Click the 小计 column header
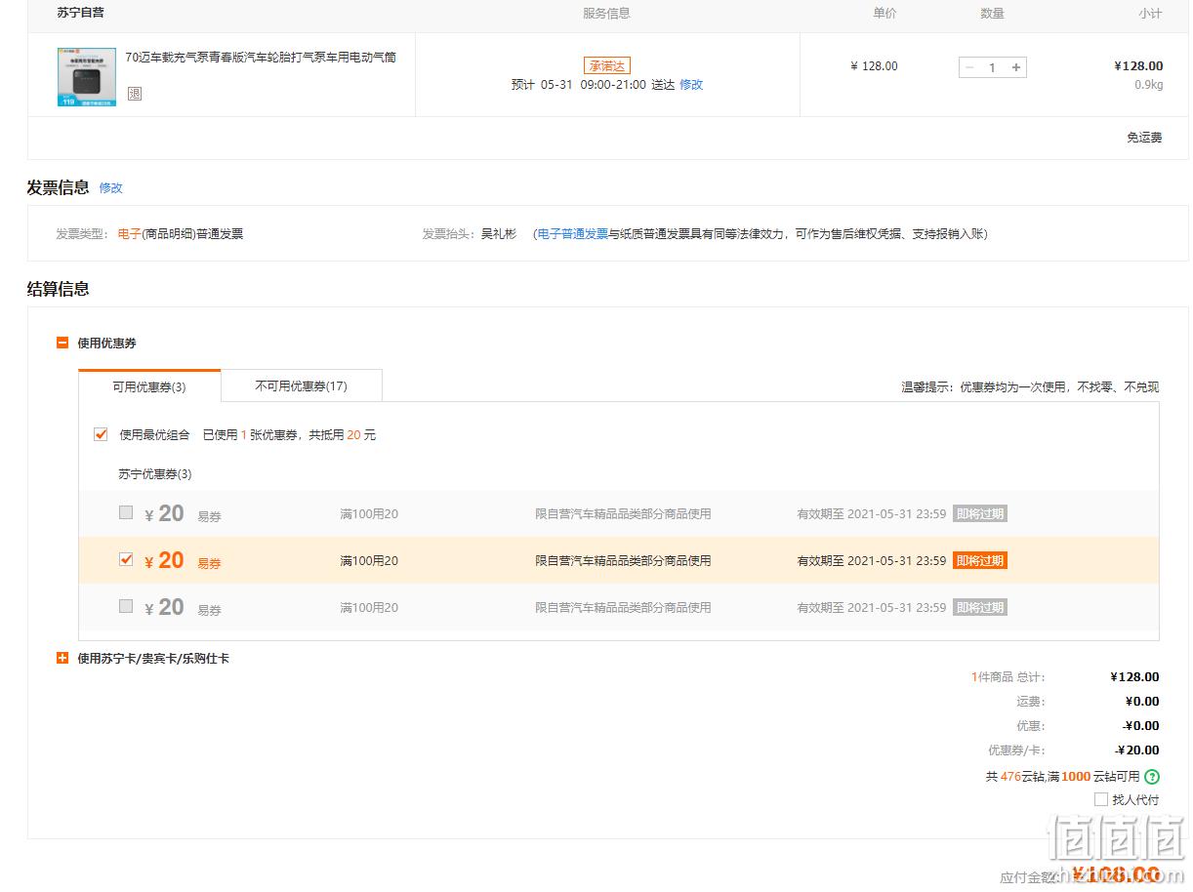 (1150, 14)
